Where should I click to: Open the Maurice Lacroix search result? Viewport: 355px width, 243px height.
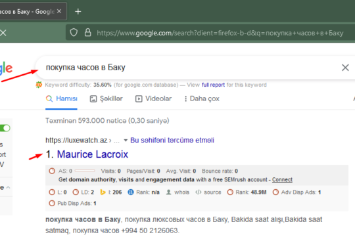(x=93, y=154)
